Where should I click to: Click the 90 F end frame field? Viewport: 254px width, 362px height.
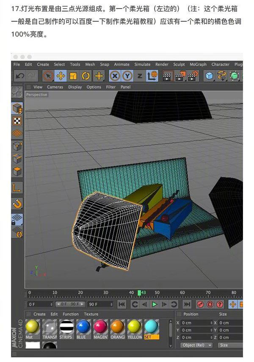tap(100, 304)
